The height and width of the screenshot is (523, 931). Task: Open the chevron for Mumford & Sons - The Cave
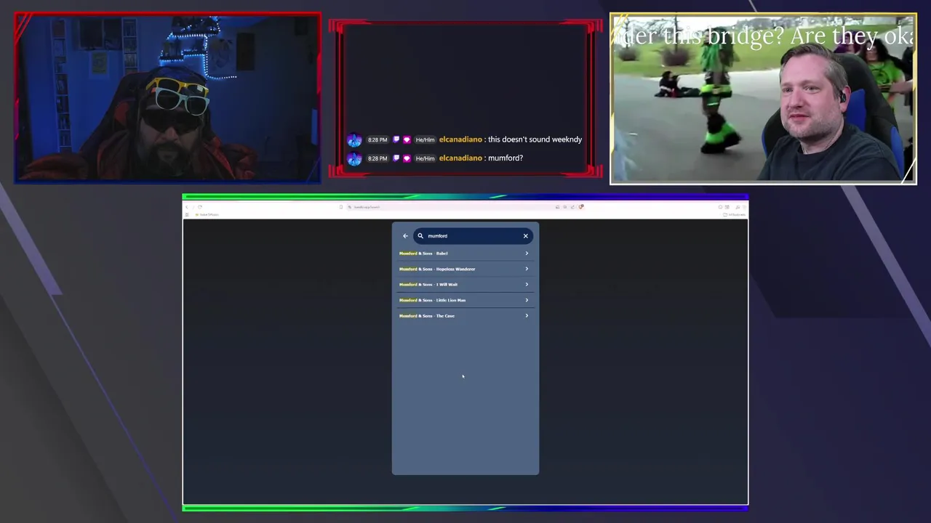click(527, 315)
